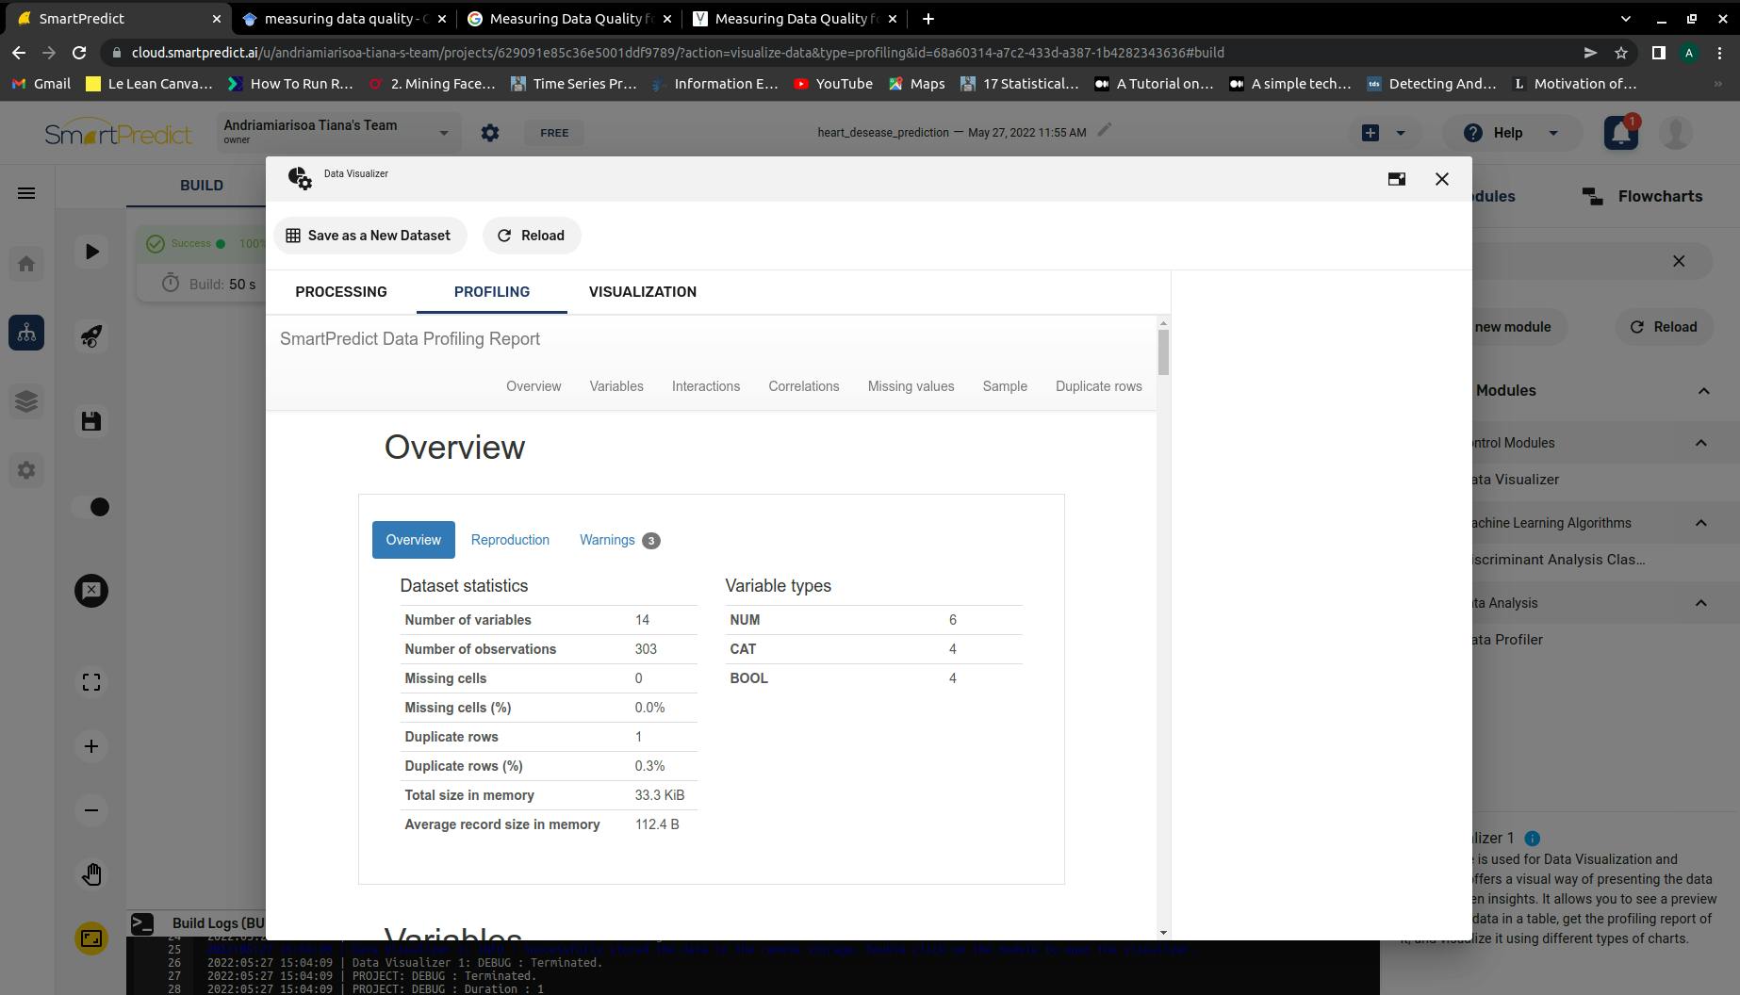Close the Data Visualizer dialog
Screen dimensions: 1740x995
point(1442,179)
